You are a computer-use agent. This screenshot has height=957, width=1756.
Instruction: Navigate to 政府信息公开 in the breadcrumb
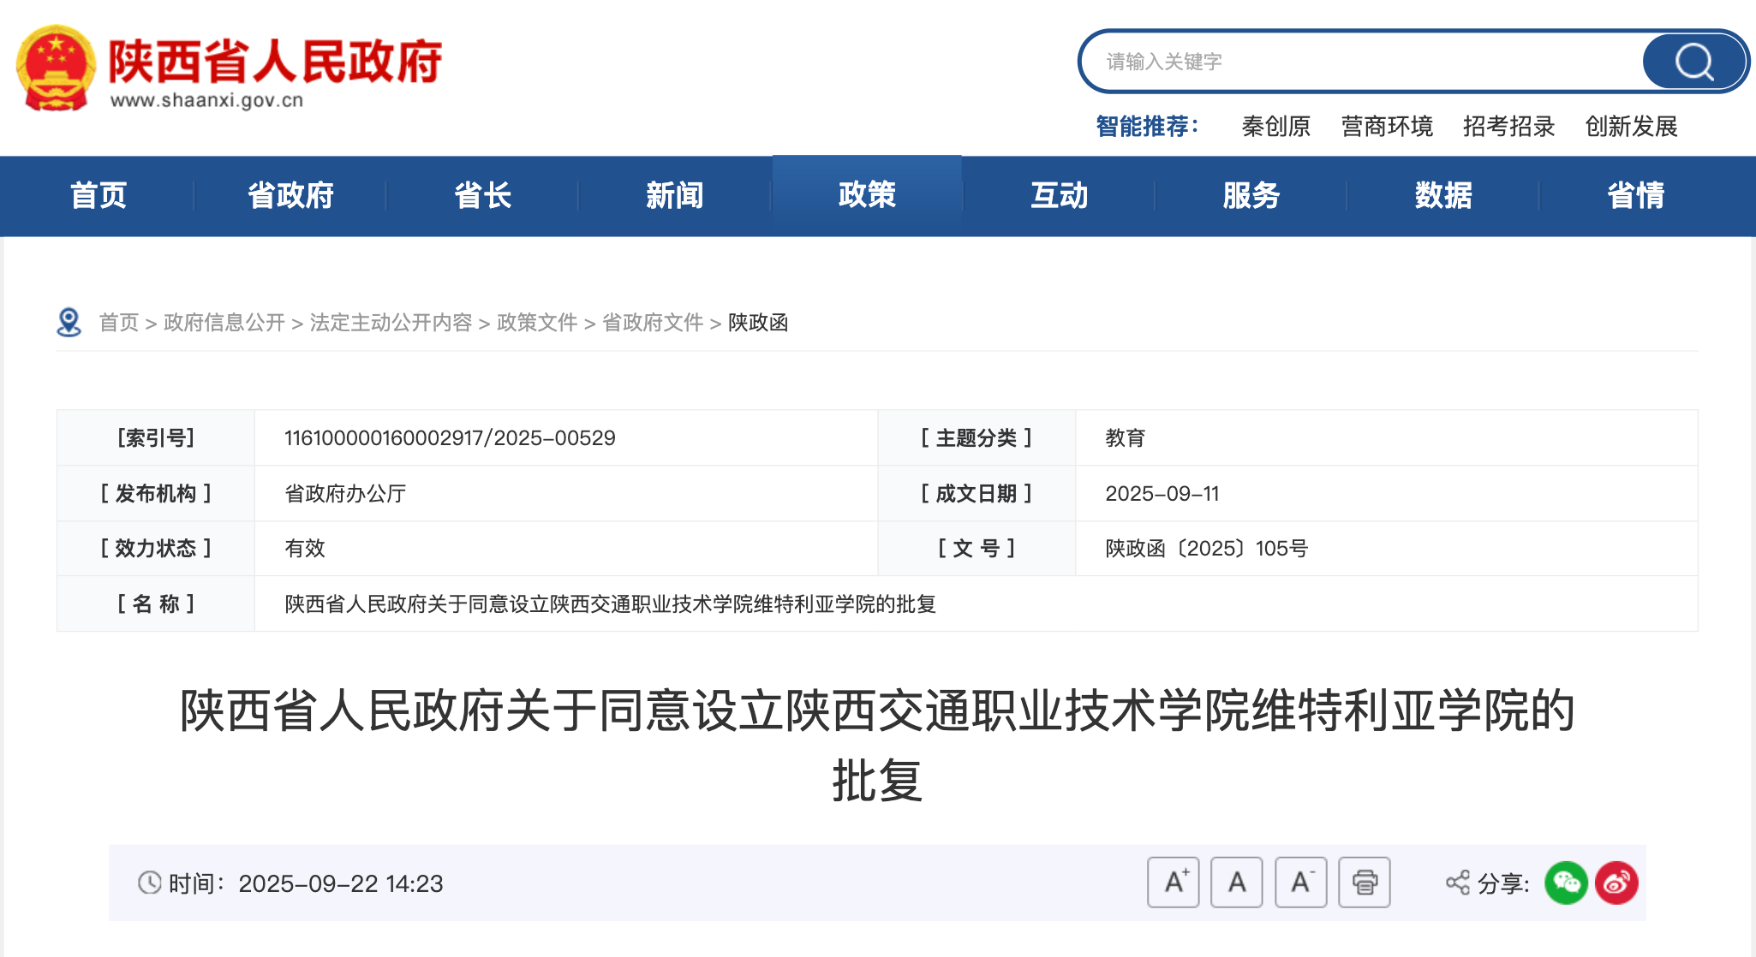pos(224,323)
